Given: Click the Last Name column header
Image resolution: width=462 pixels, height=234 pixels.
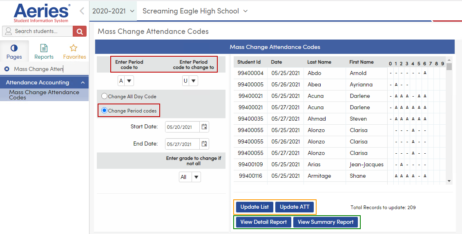Looking at the screenshot, I should (319, 62).
